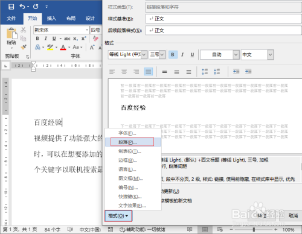
Task: Open the 等线 Light font dropdown
Action: (x=144, y=54)
